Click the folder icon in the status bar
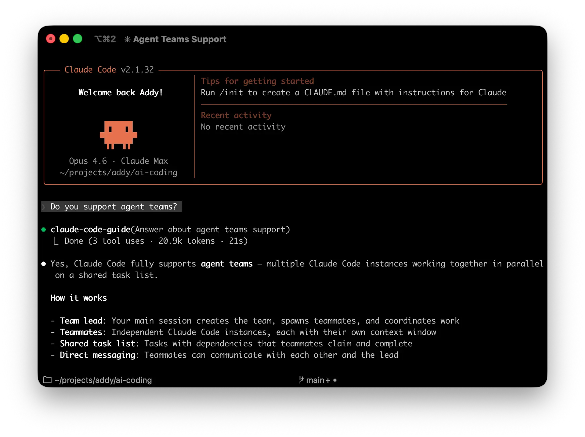585x437 pixels. click(47, 380)
